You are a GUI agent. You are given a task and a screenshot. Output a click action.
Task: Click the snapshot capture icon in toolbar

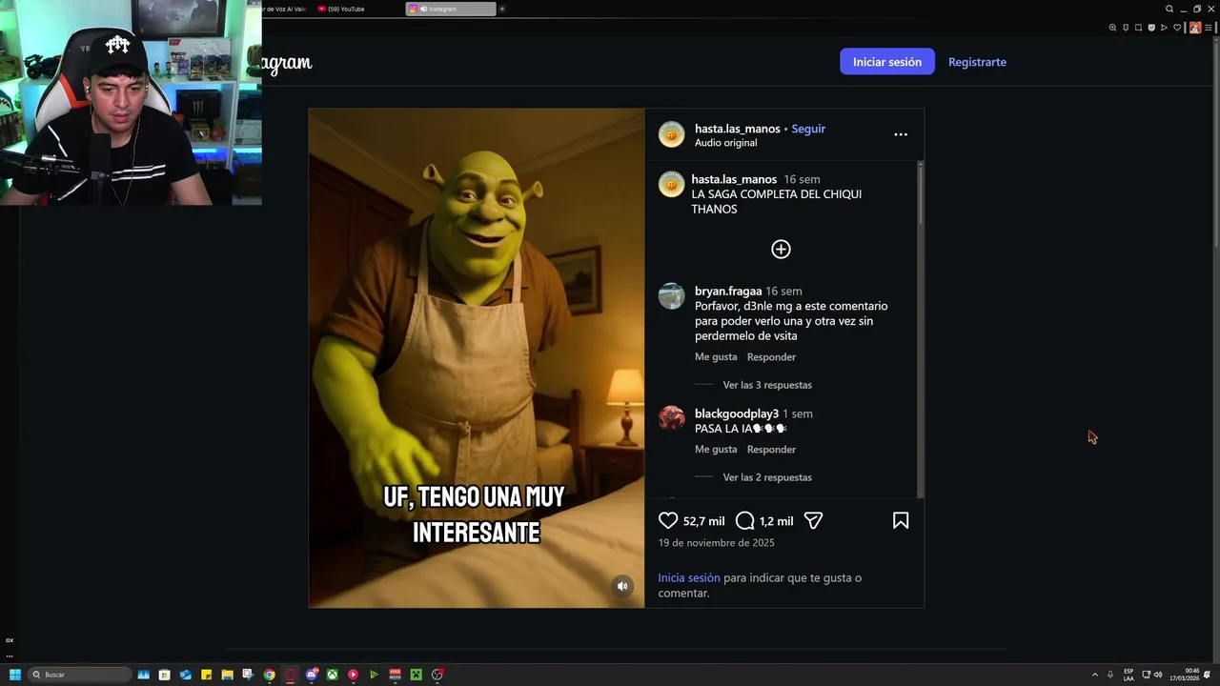tap(1138, 28)
